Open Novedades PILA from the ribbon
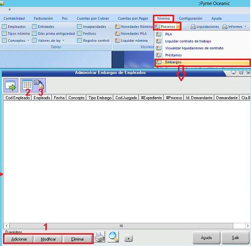Screen dimensions: 251x246 click(131, 34)
